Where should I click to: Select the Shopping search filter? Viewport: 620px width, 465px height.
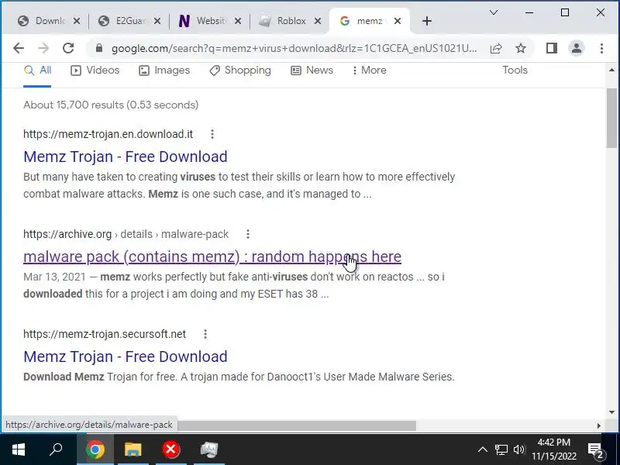tap(240, 71)
